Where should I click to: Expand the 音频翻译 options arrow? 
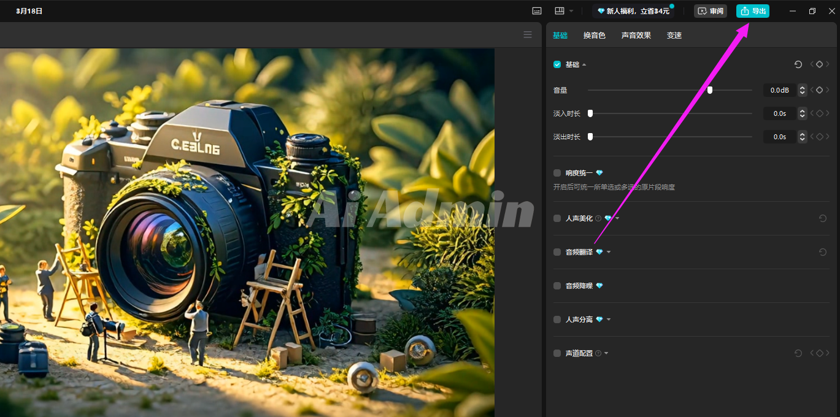(609, 252)
